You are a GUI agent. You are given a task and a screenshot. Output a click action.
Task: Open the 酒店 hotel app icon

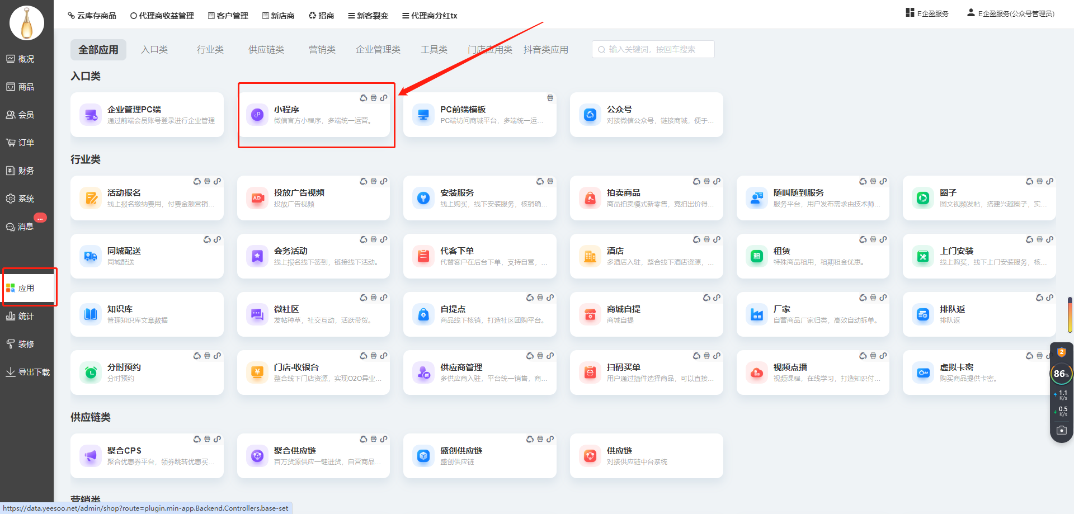coord(590,256)
